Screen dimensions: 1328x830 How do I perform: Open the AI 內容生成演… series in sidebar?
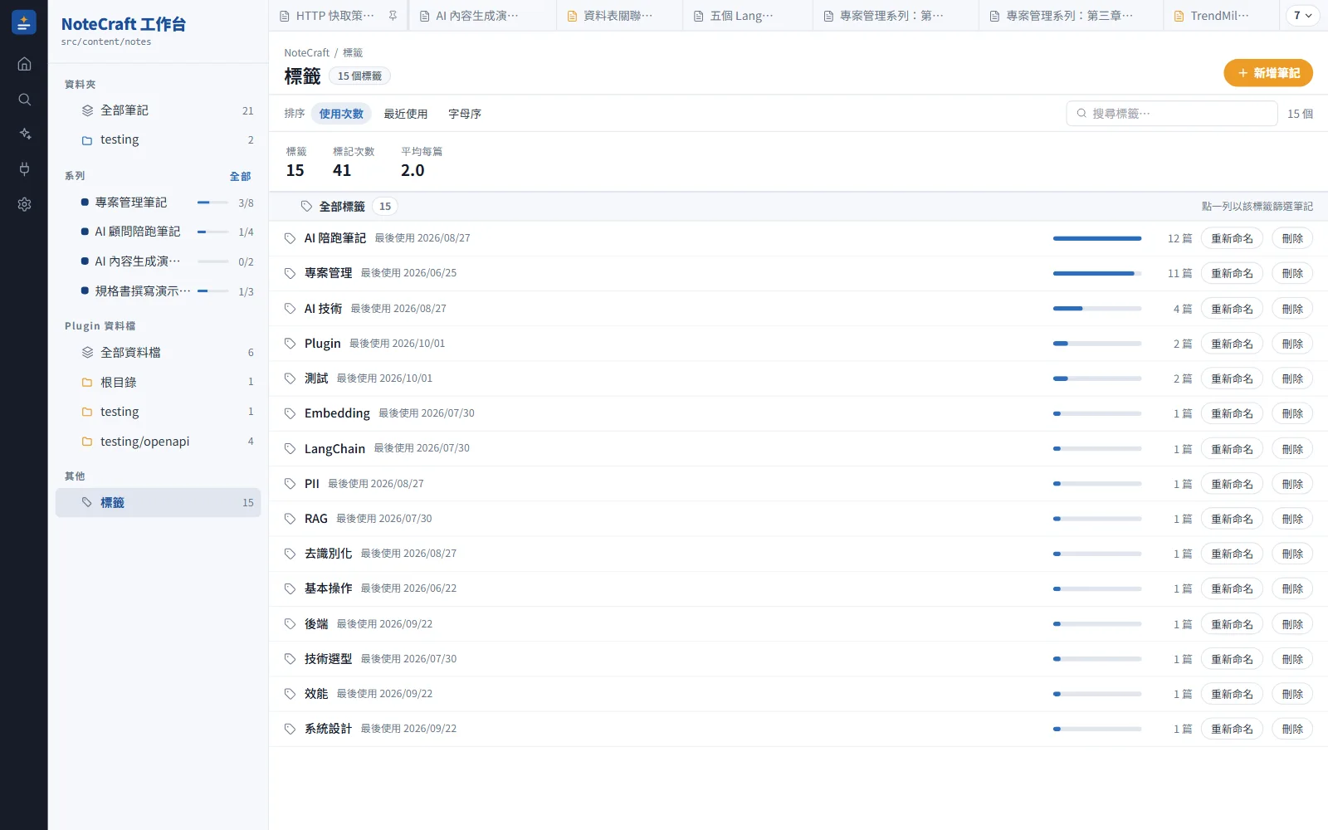point(158,261)
